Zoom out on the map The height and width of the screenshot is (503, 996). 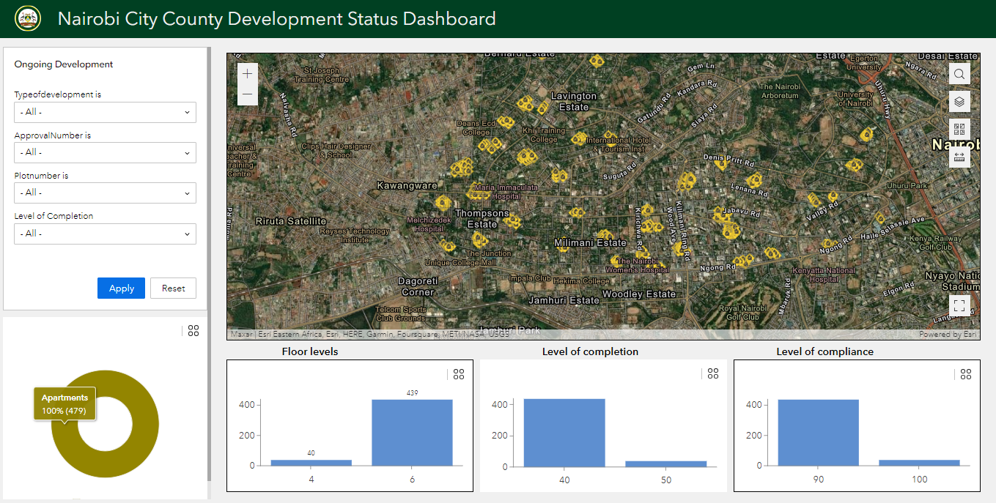coord(248,94)
